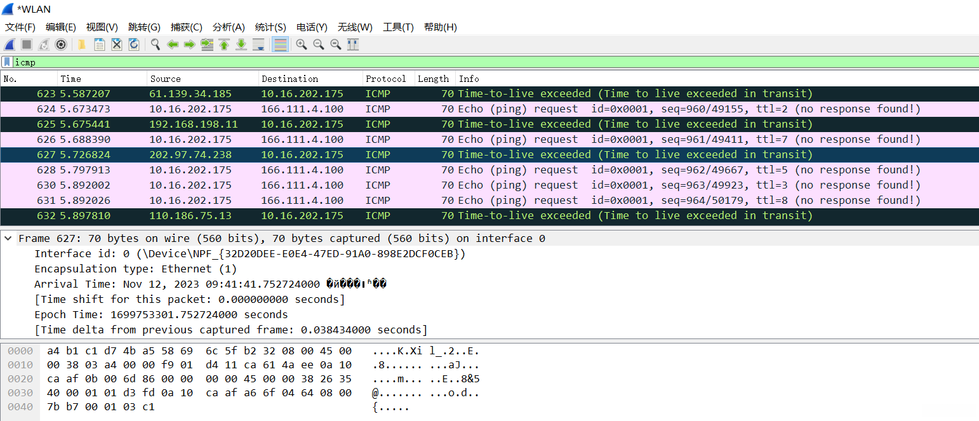Find a packet with the magnifier icon
The width and height of the screenshot is (979, 421).
point(156,44)
